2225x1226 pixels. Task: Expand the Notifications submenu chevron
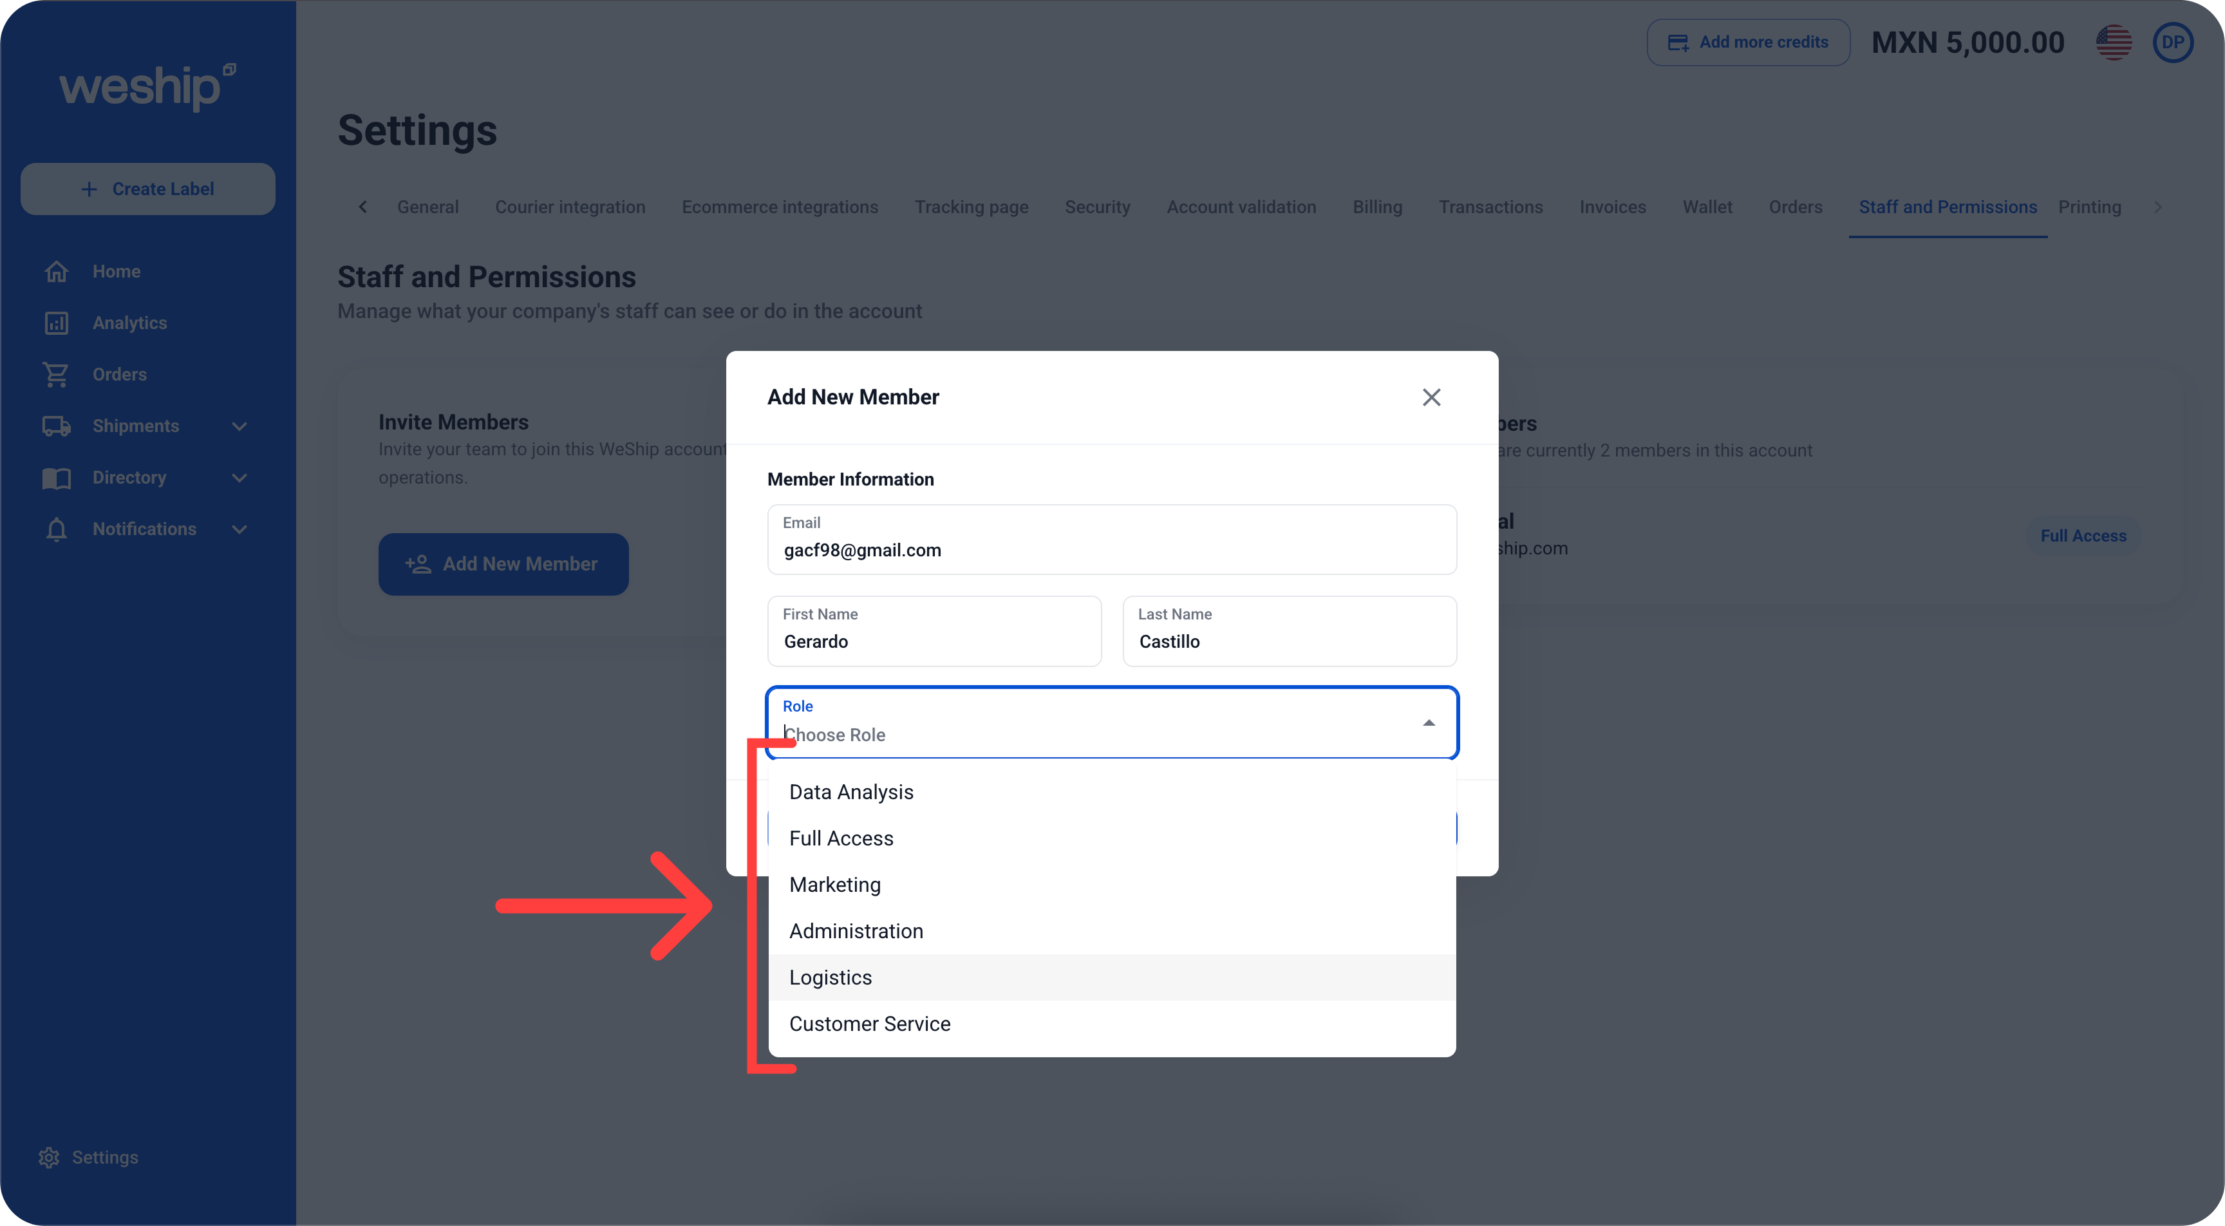[240, 529]
